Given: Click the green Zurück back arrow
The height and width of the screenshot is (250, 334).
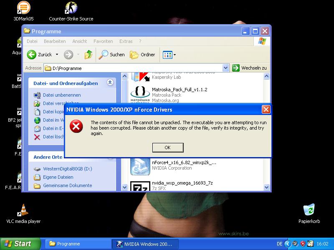Looking at the screenshot, I should (32, 55).
